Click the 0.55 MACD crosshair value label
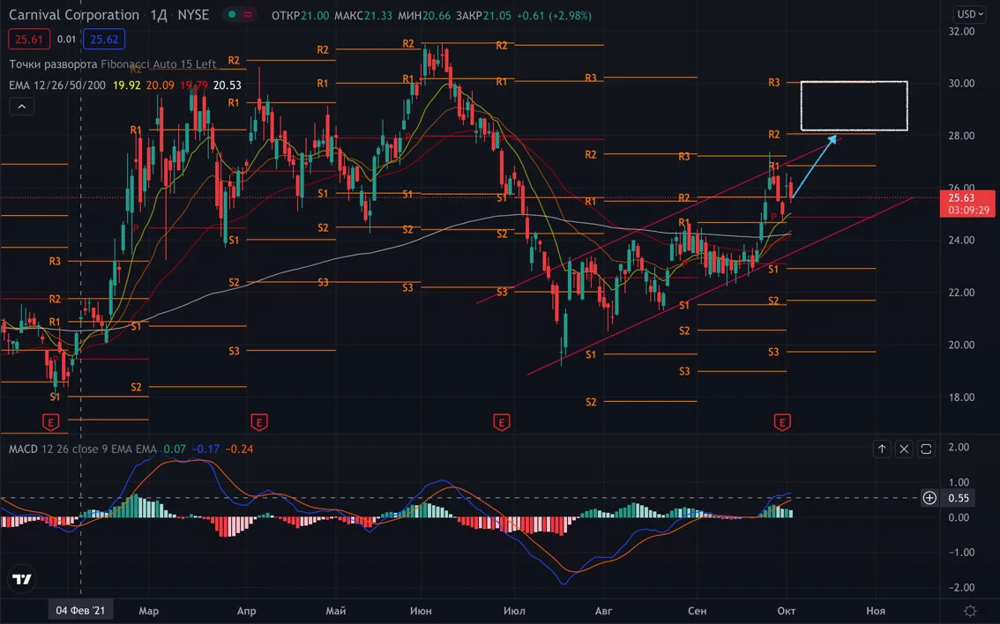Image resolution: width=1000 pixels, height=624 pixels. 959,498
